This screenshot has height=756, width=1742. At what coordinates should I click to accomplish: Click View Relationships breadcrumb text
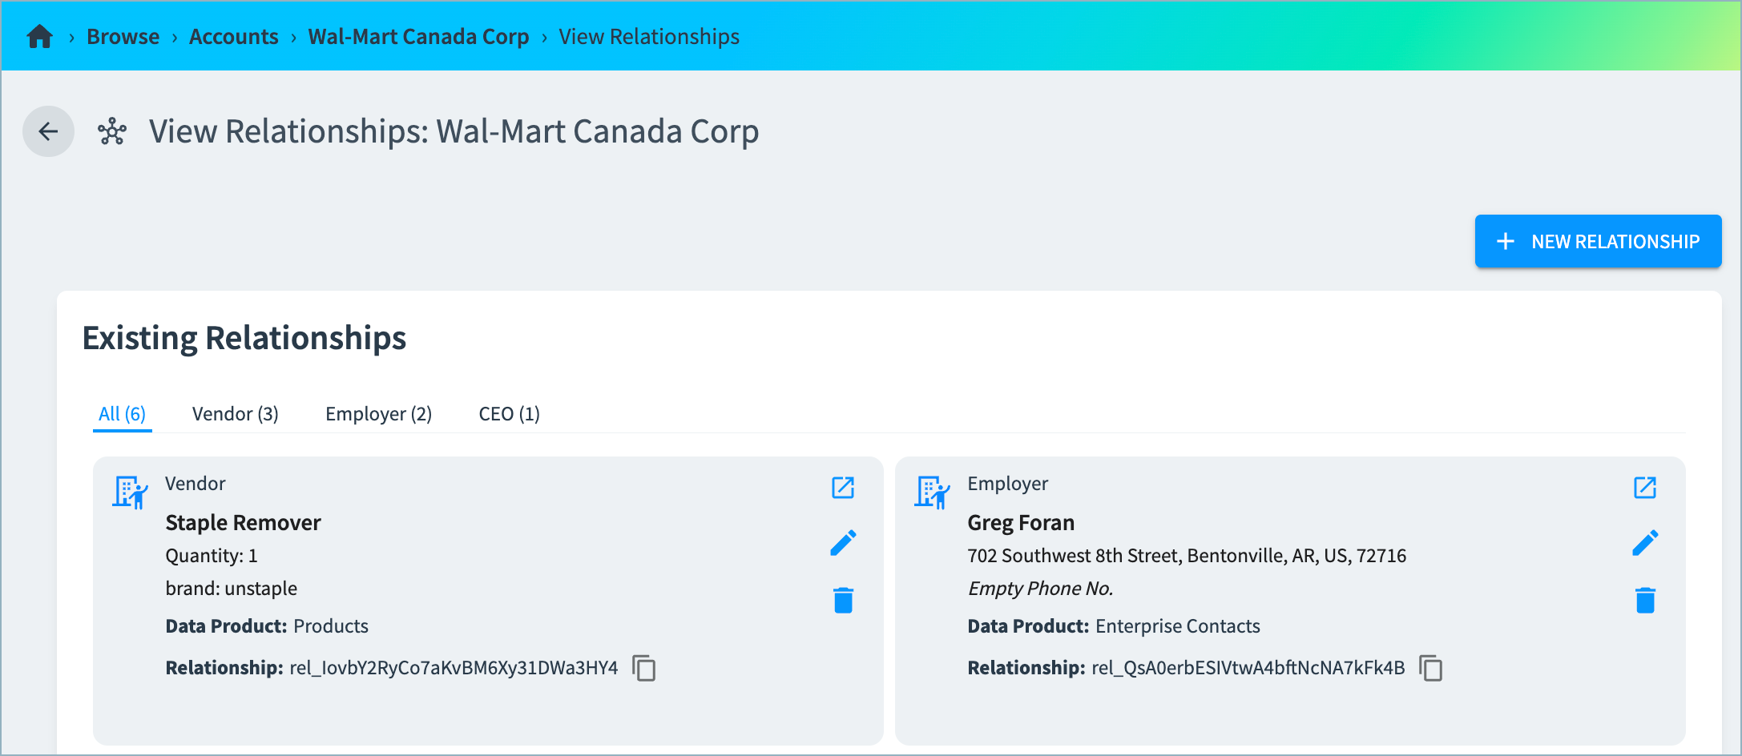[x=649, y=37]
